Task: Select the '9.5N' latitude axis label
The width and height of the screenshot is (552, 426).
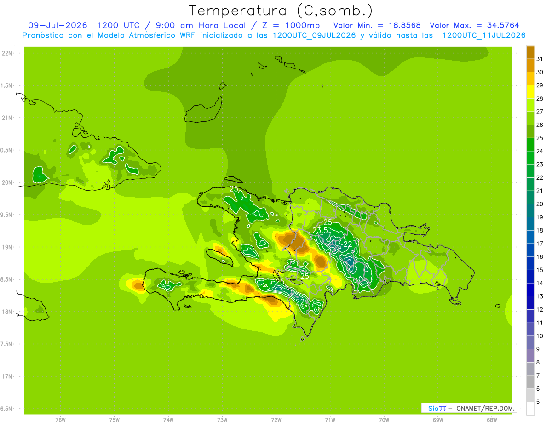Action: pyautogui.click(x=6, y=215)
